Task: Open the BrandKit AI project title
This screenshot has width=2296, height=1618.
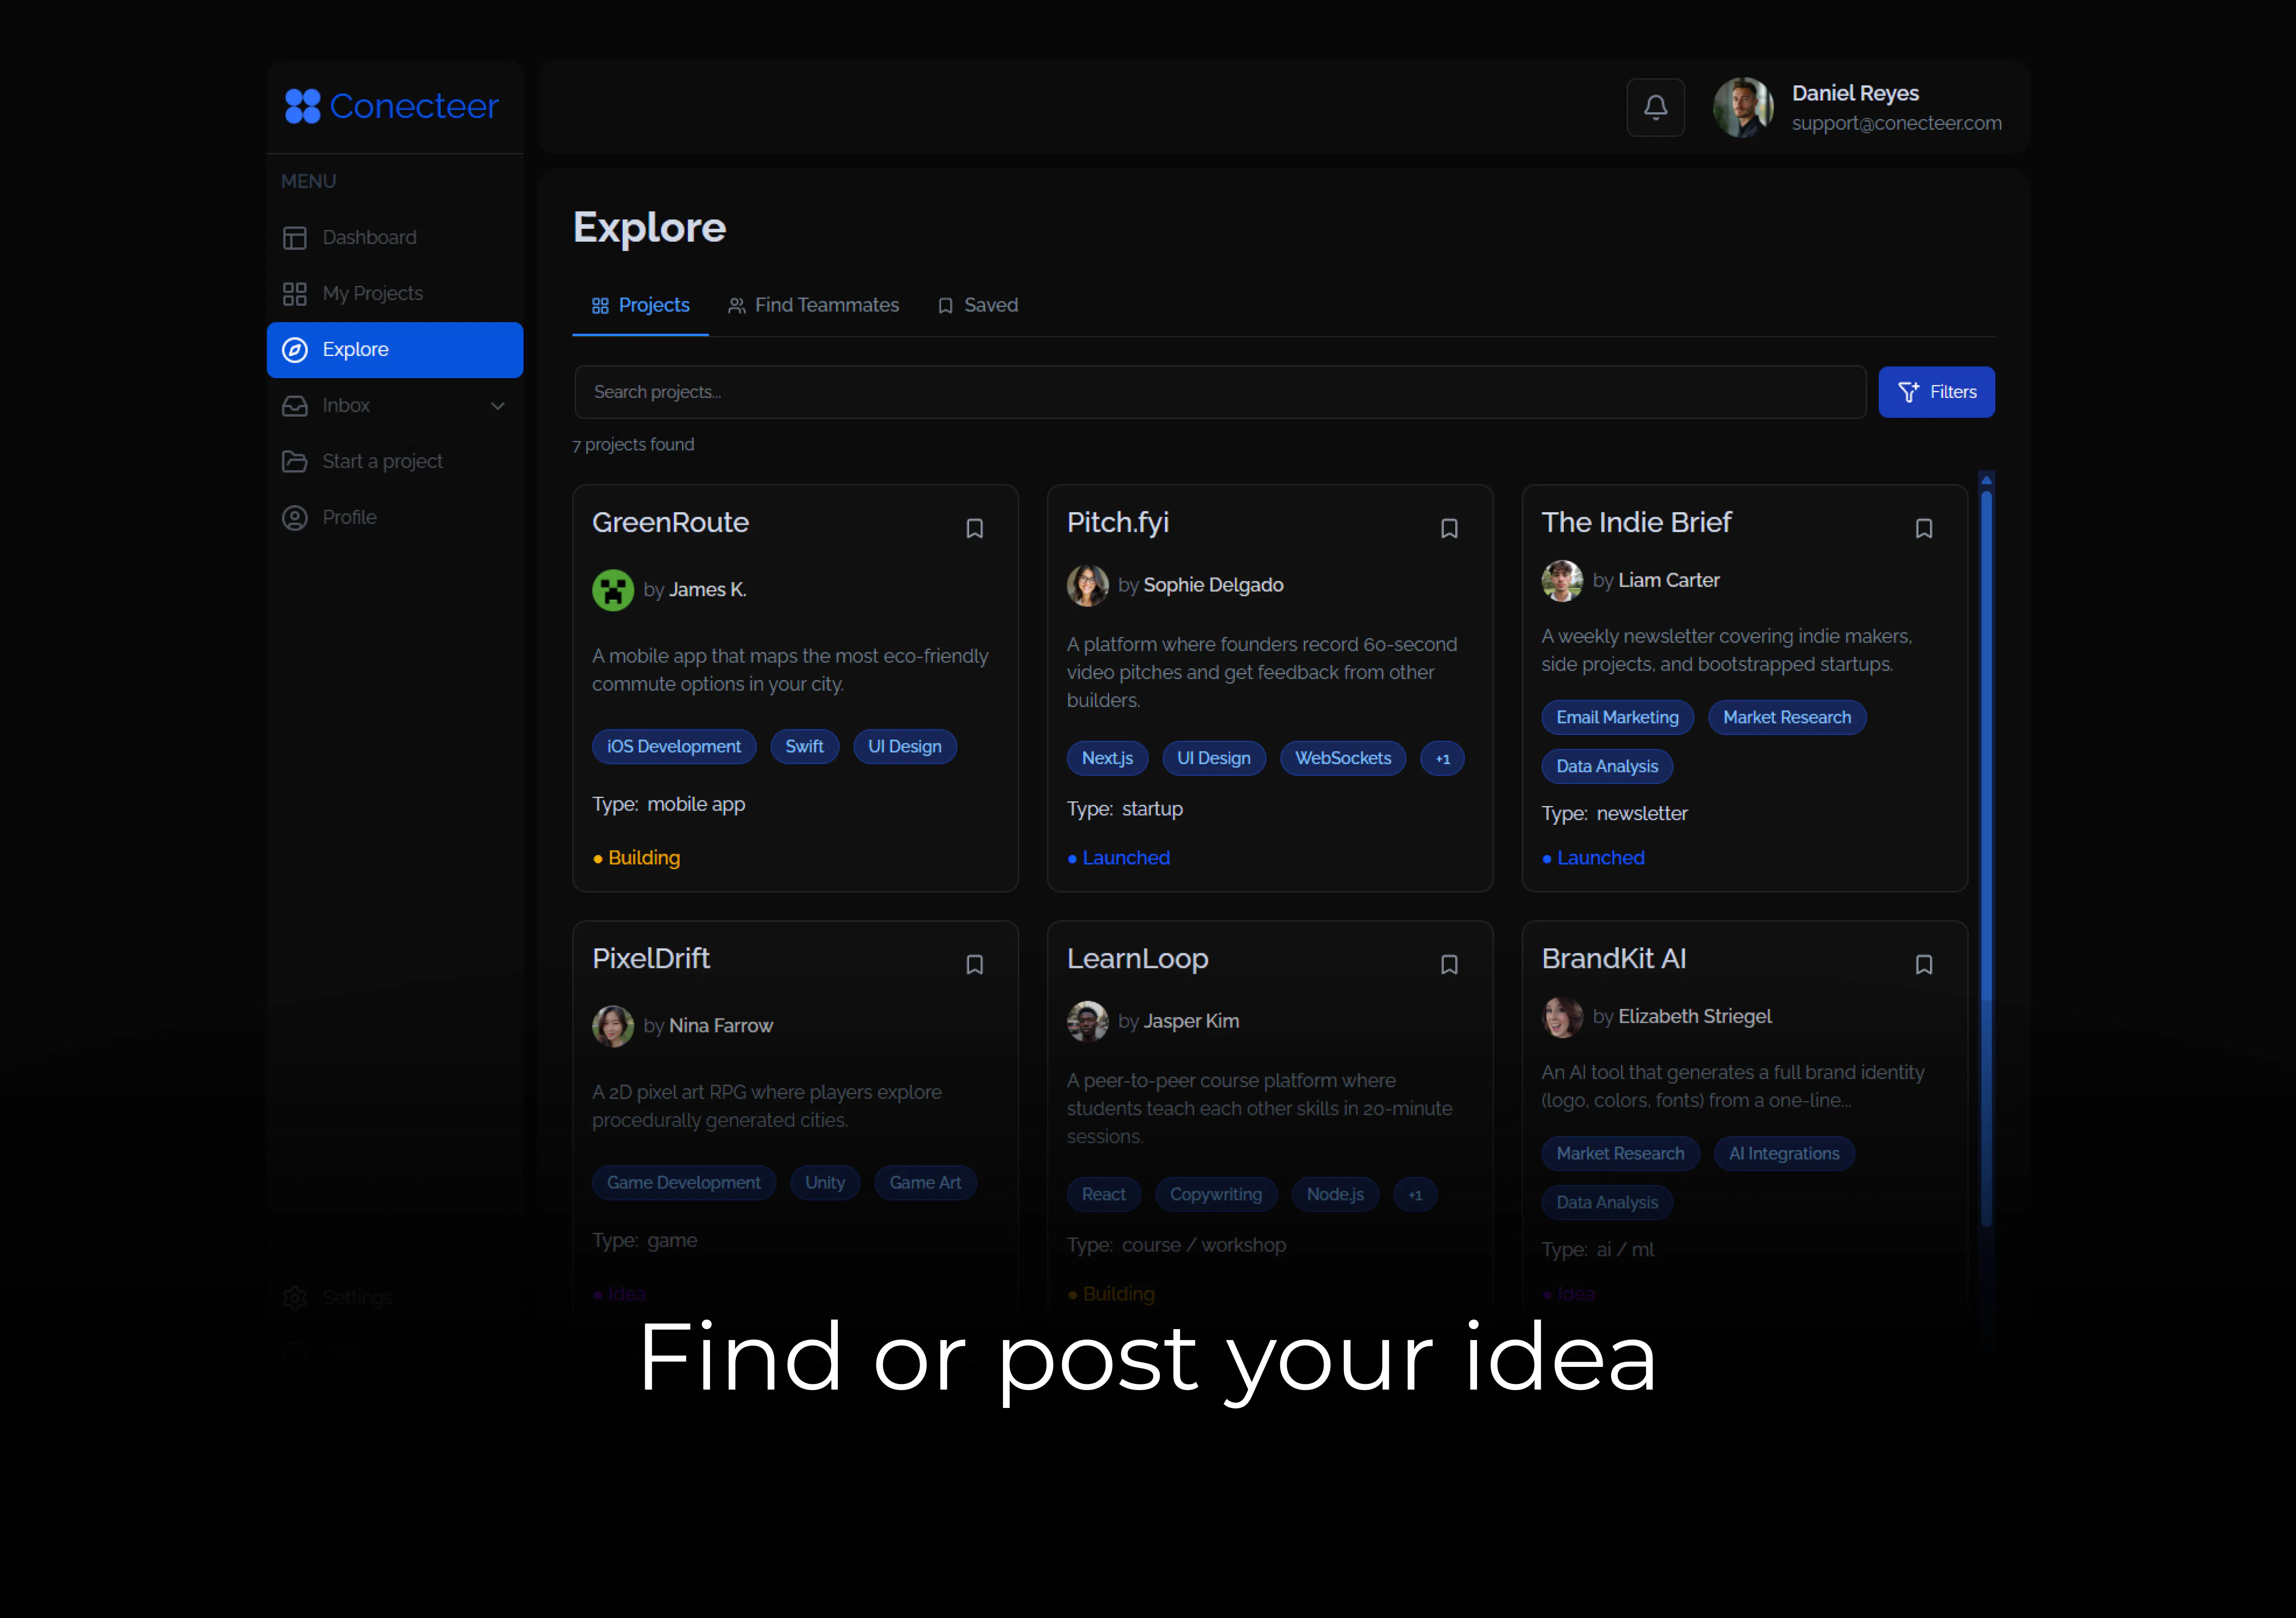Action: tap(1613, 958)
